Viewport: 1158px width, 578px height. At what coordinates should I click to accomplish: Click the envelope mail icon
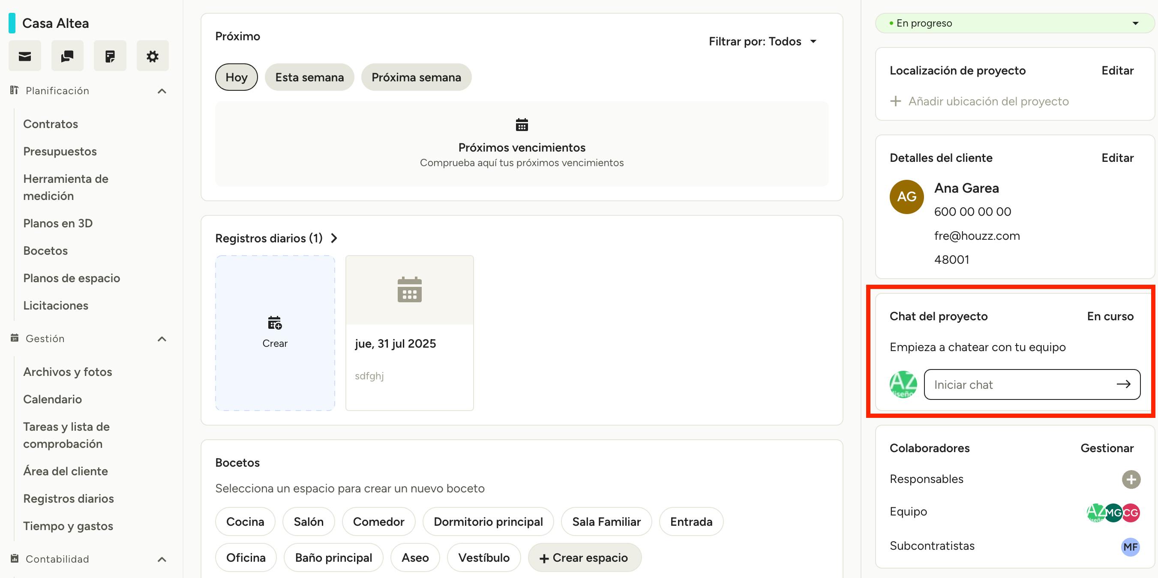click(x=25, y=56)
